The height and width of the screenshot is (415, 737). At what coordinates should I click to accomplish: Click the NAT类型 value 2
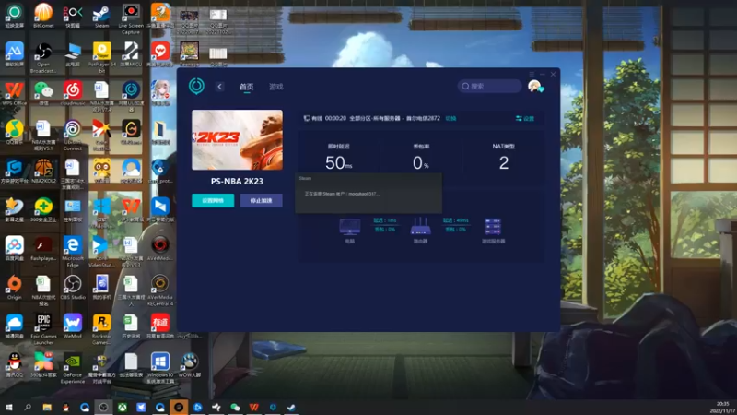pos(503,163)
